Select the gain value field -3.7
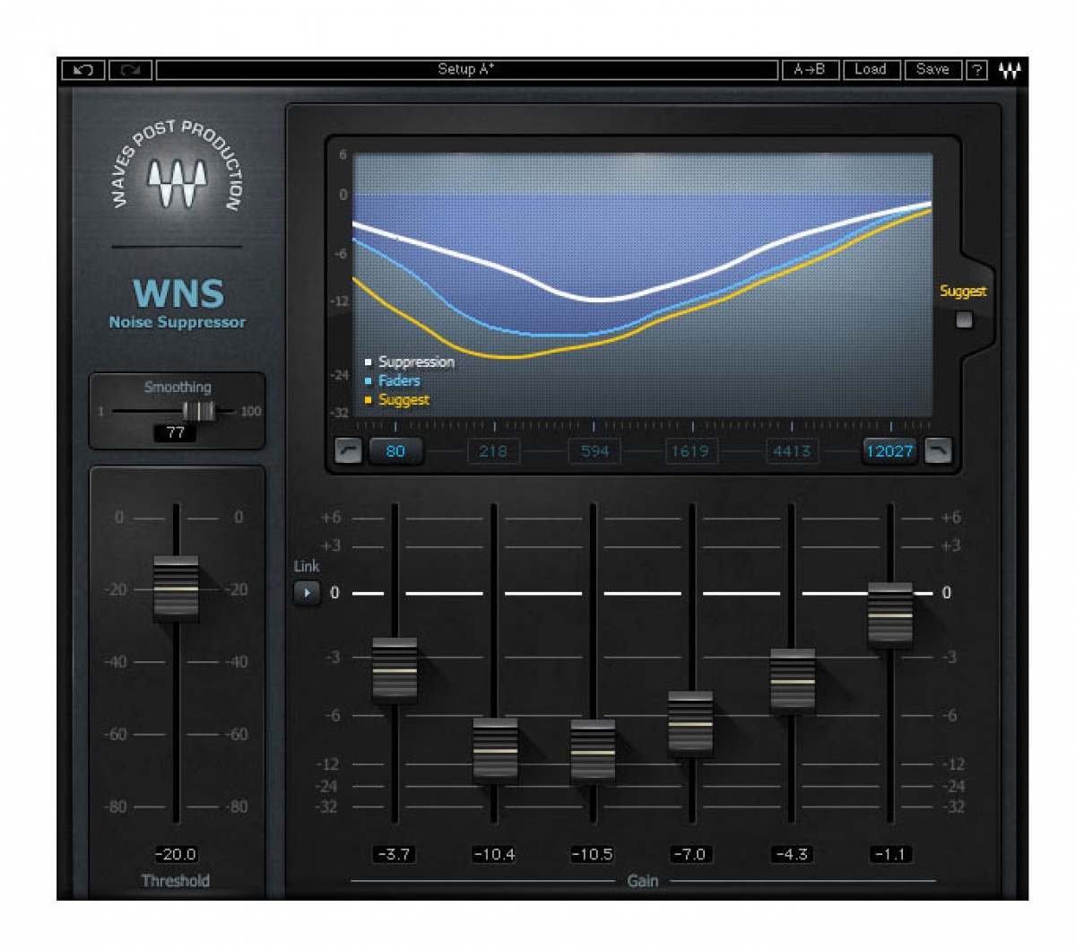The height and width of the screenshot is (951, 1076). pos(395,854)
